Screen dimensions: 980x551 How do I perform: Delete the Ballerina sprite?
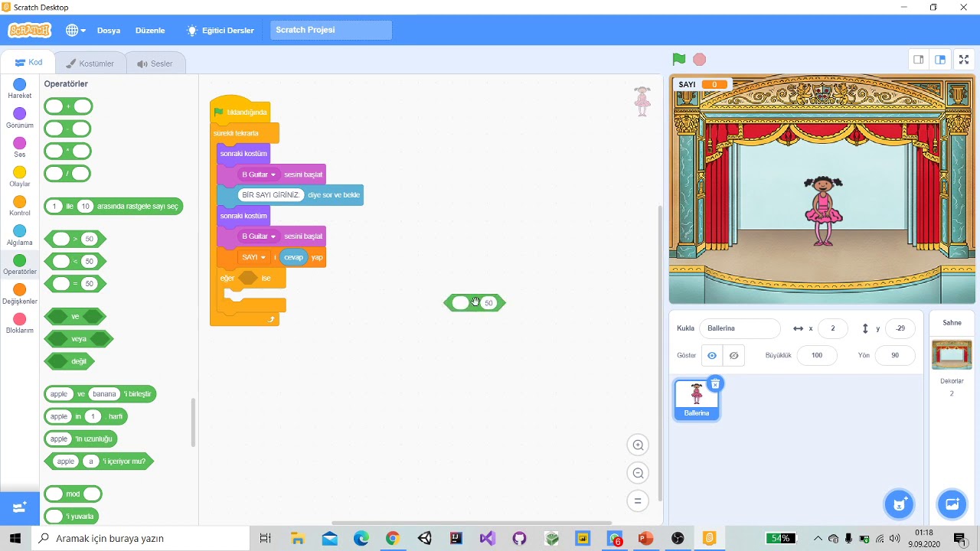tap(714, 383)
